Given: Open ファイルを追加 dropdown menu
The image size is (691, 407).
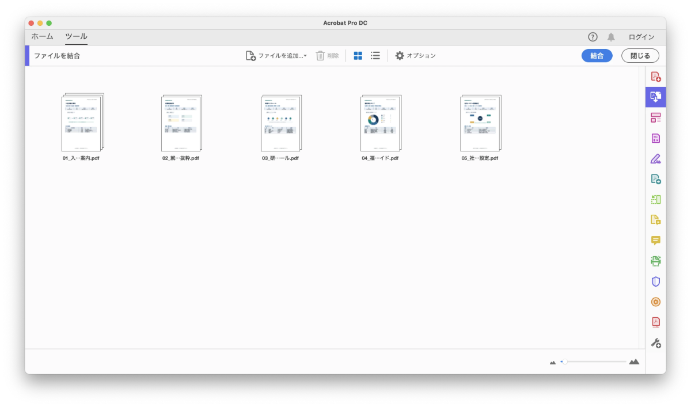Looking at the screenshot, I should [276, 56].
